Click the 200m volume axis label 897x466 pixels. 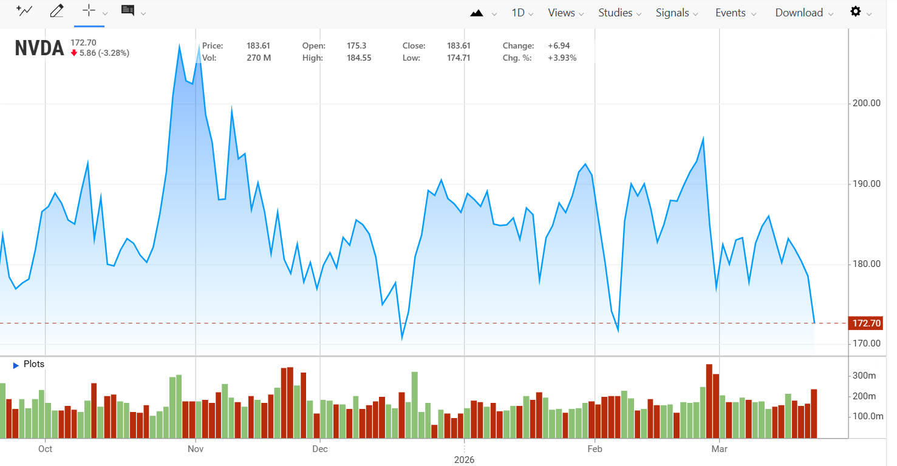click(x=864, y=396)
